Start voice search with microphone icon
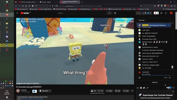177x100 pixels. [x=115, y=13]
